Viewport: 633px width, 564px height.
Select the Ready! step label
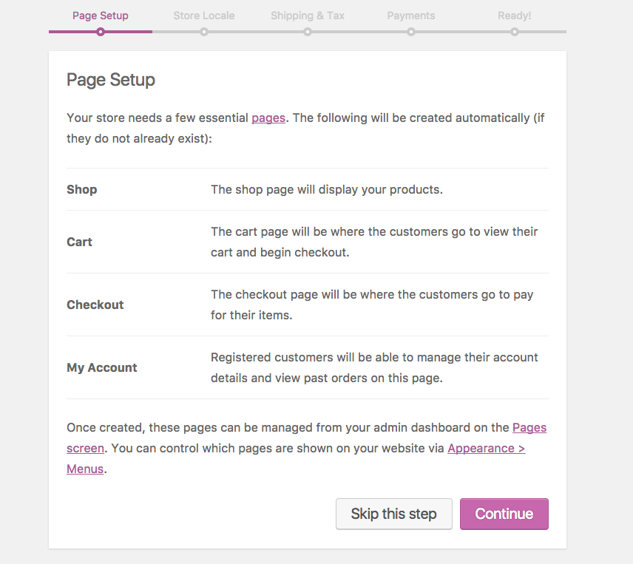click(x=515, y=16)
